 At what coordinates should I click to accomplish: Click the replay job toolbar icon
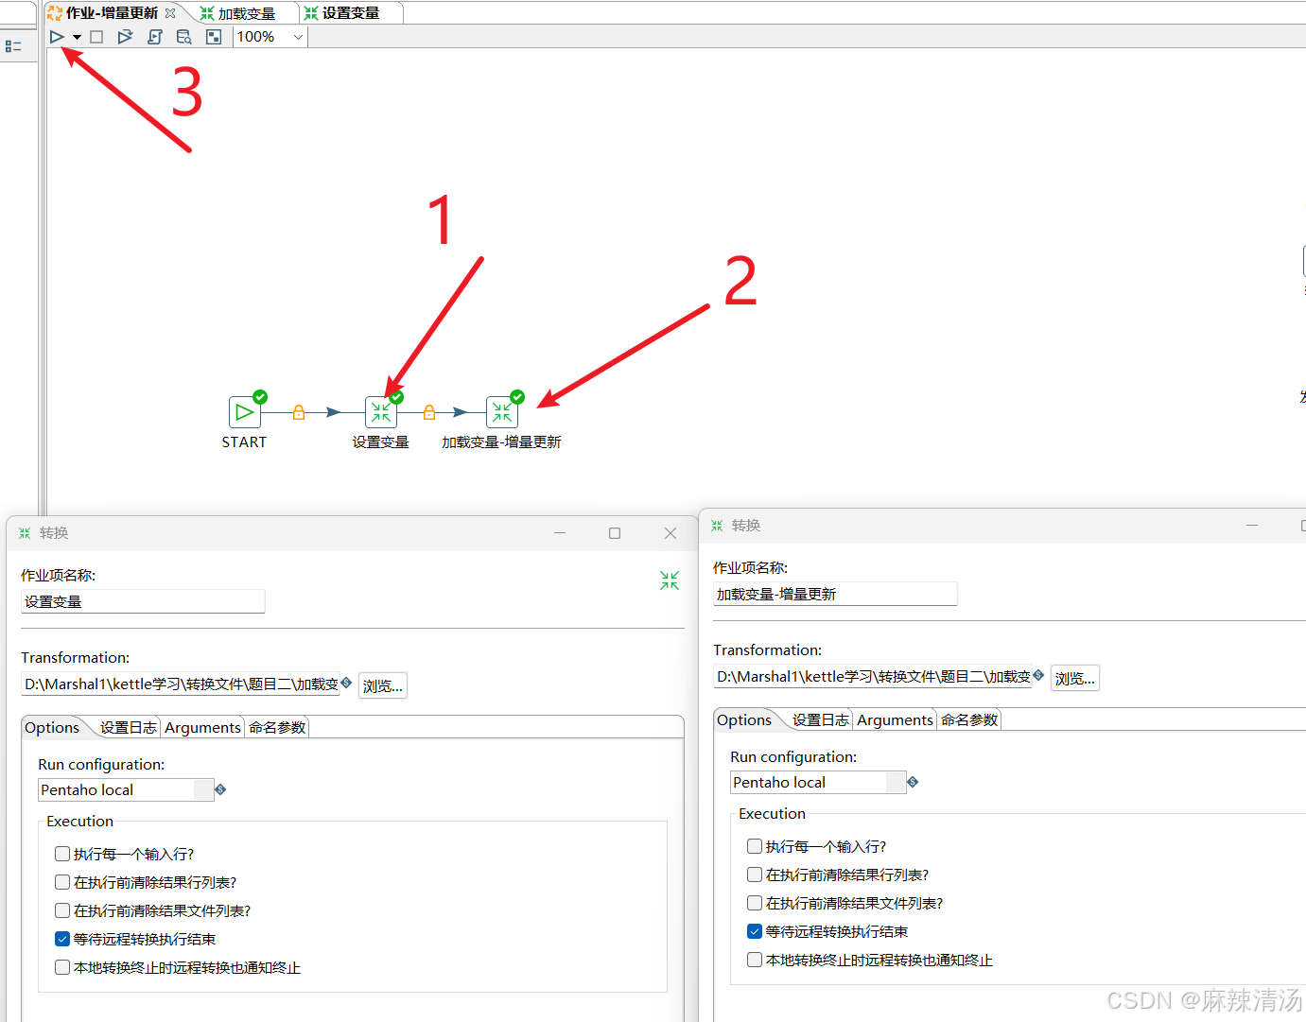tap(125, 37)
